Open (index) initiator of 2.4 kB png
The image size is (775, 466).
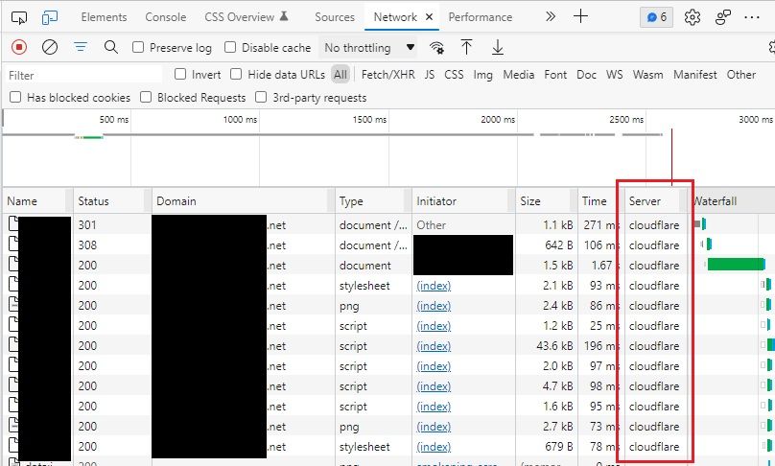point(434,306)
